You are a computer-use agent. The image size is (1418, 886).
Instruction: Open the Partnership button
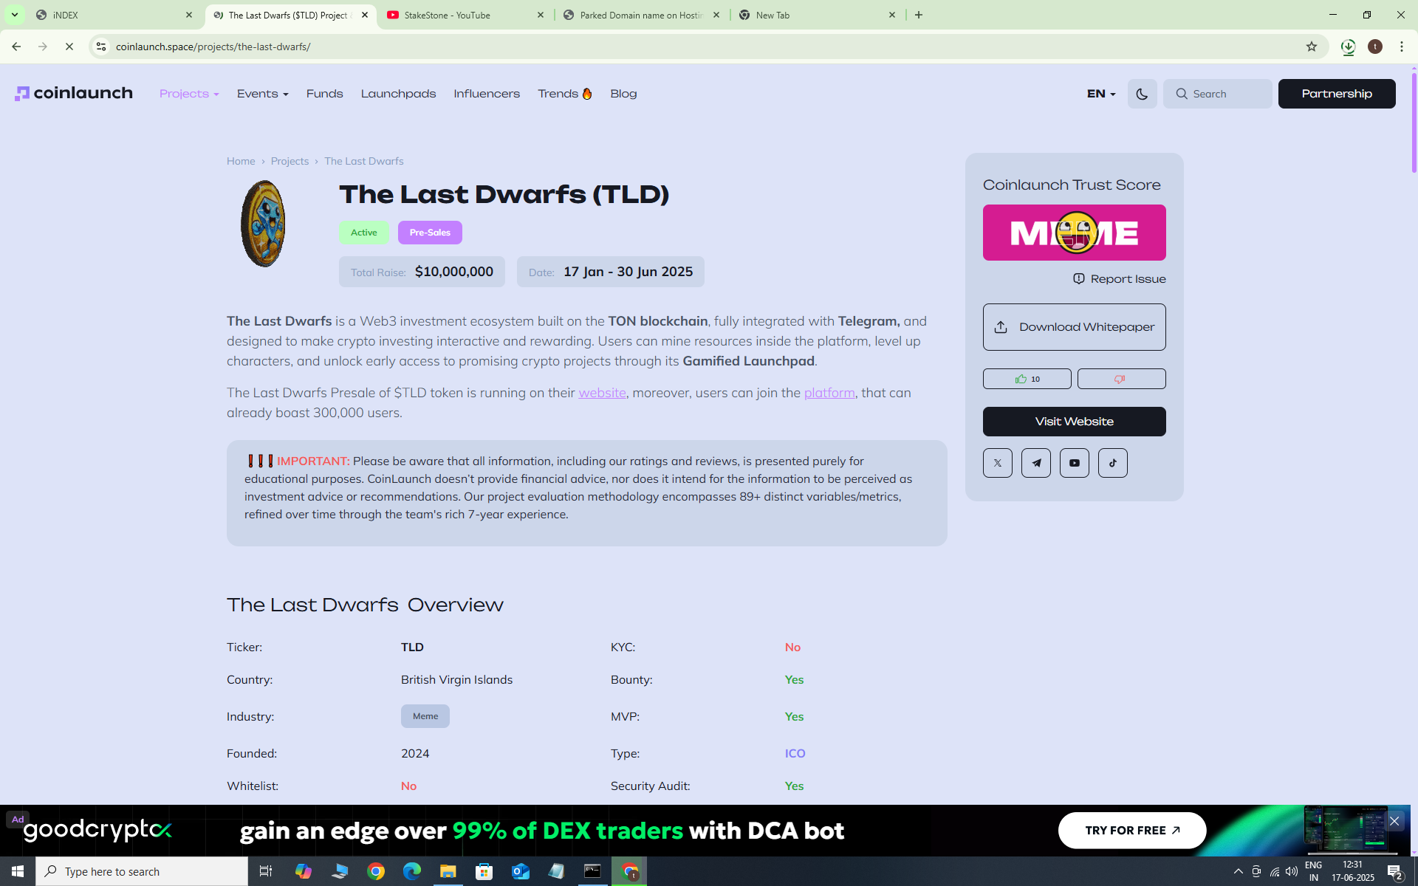(x=1337, y=94)
